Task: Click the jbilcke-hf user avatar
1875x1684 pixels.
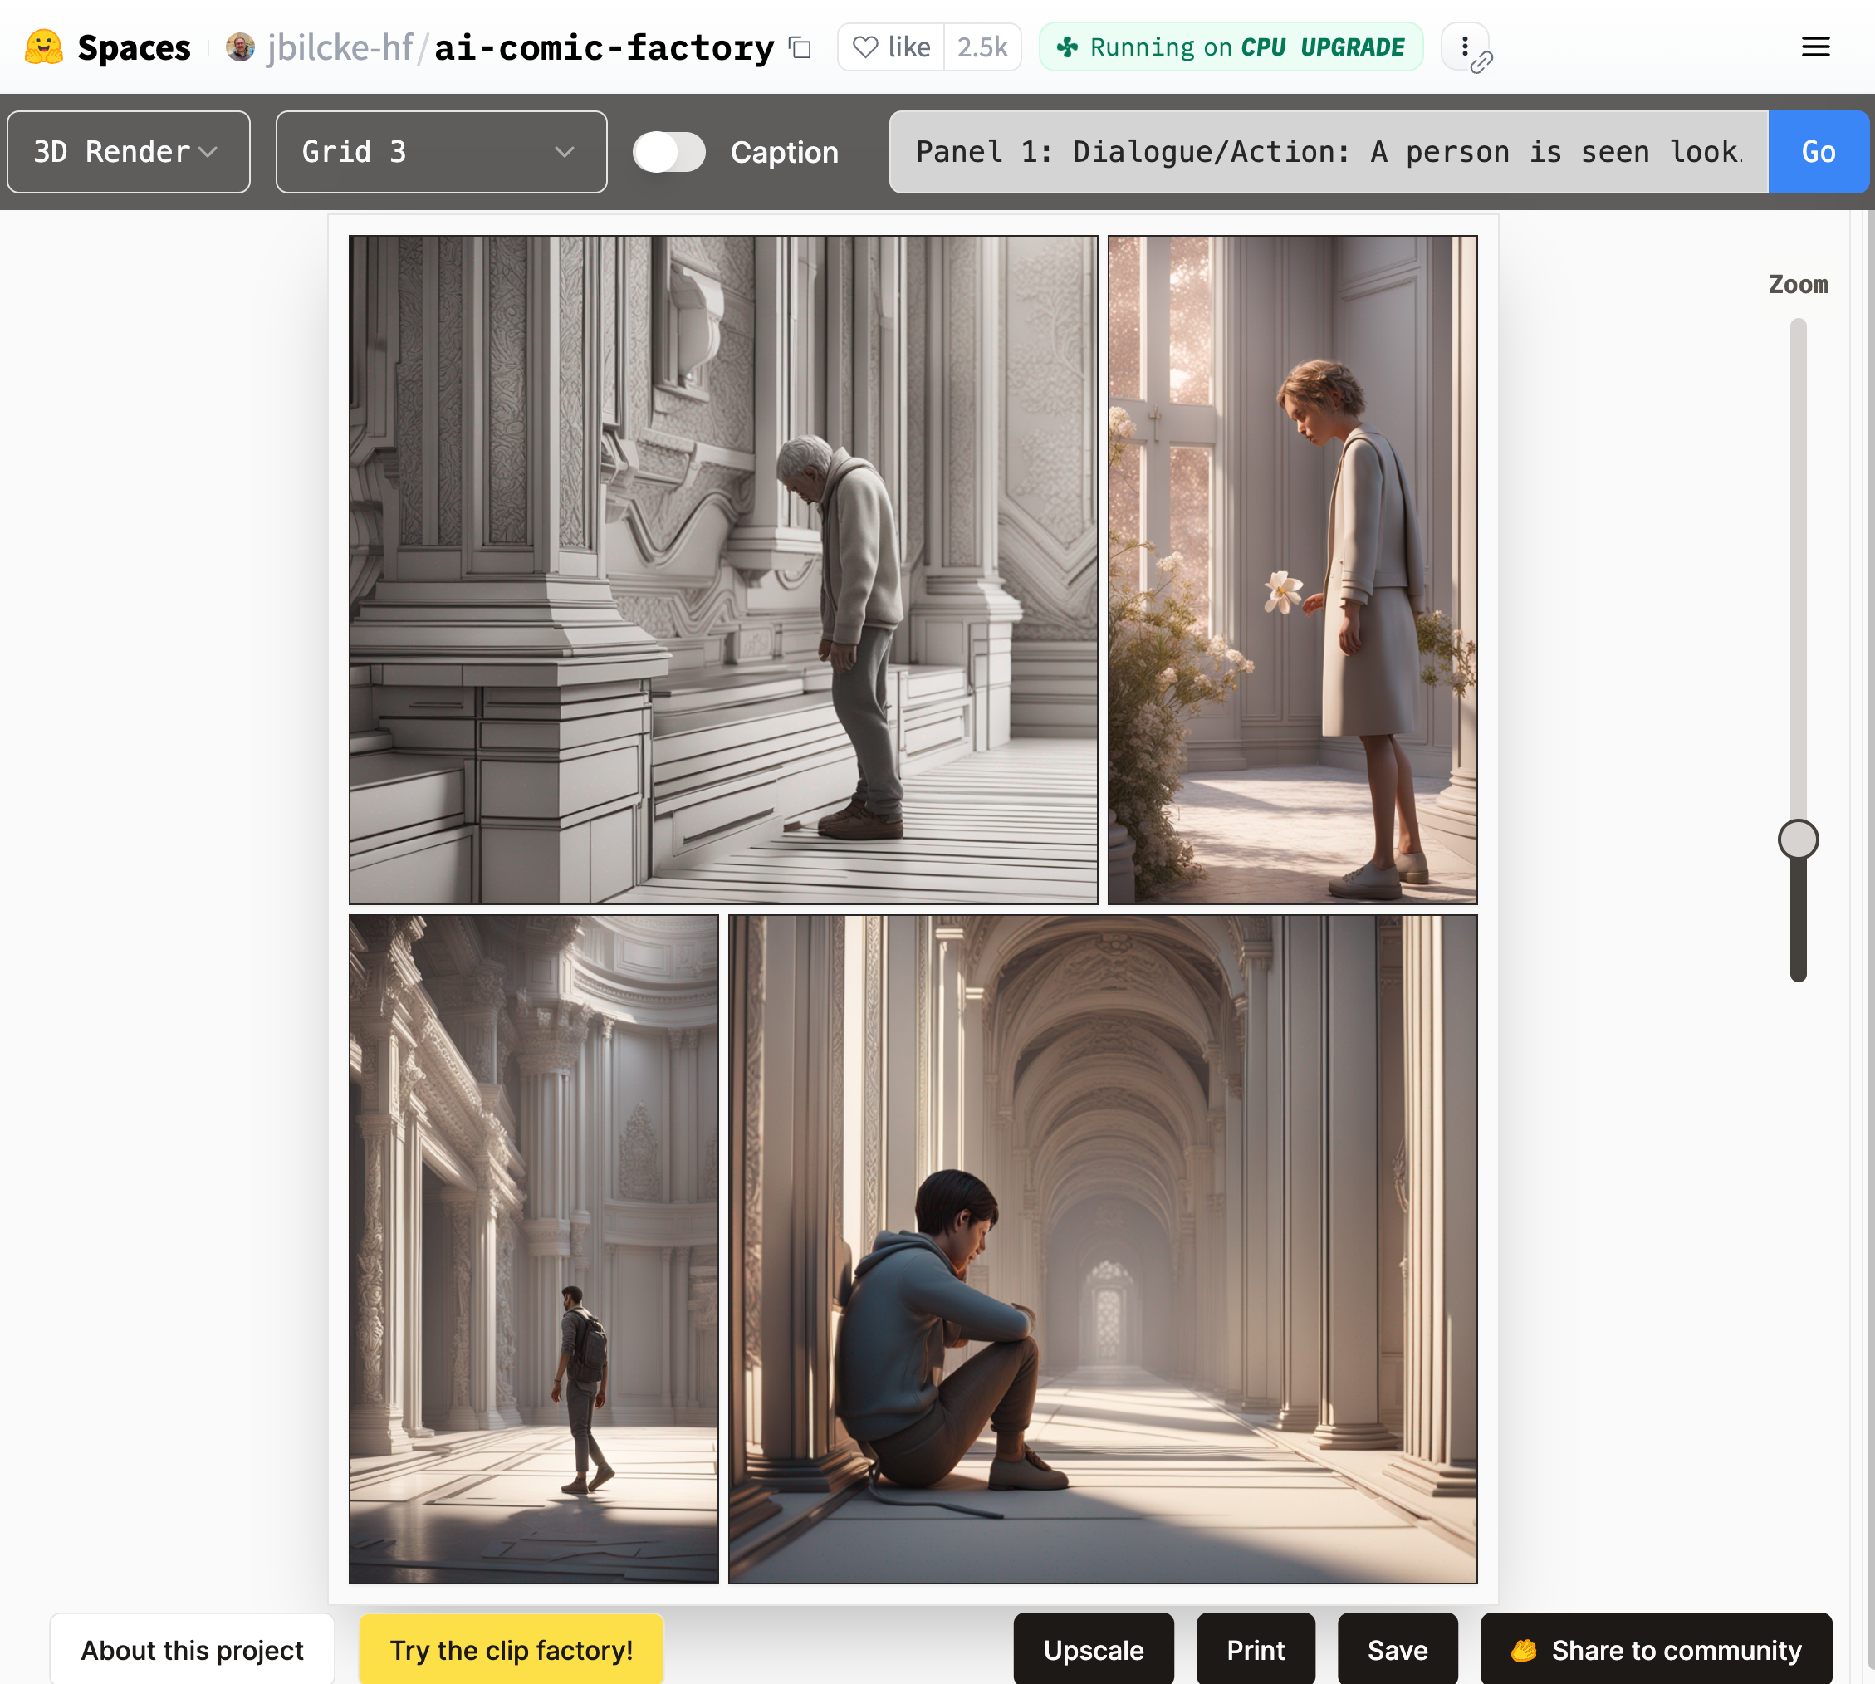Action: pyautogui.click(x=241, y=47)
